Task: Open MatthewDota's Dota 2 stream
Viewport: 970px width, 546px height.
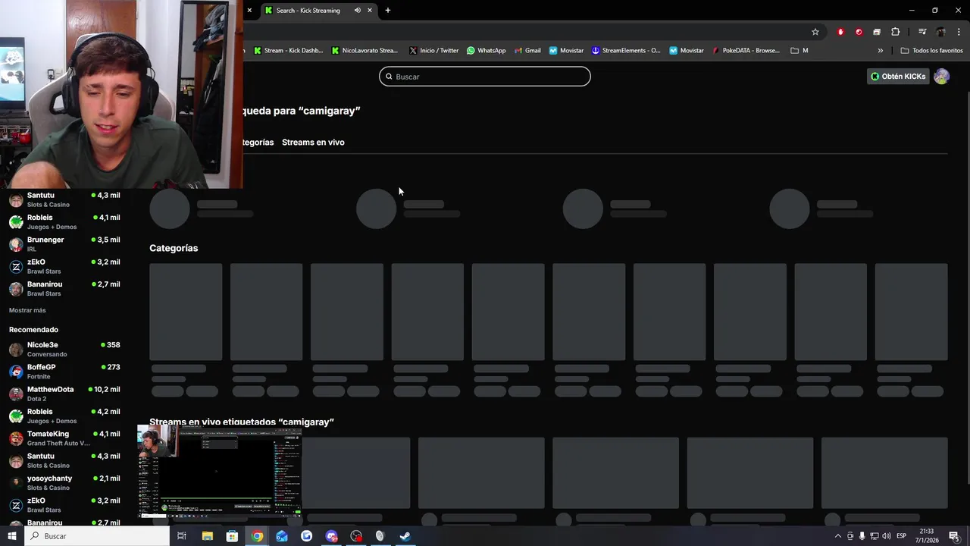Action: point(64,394)
